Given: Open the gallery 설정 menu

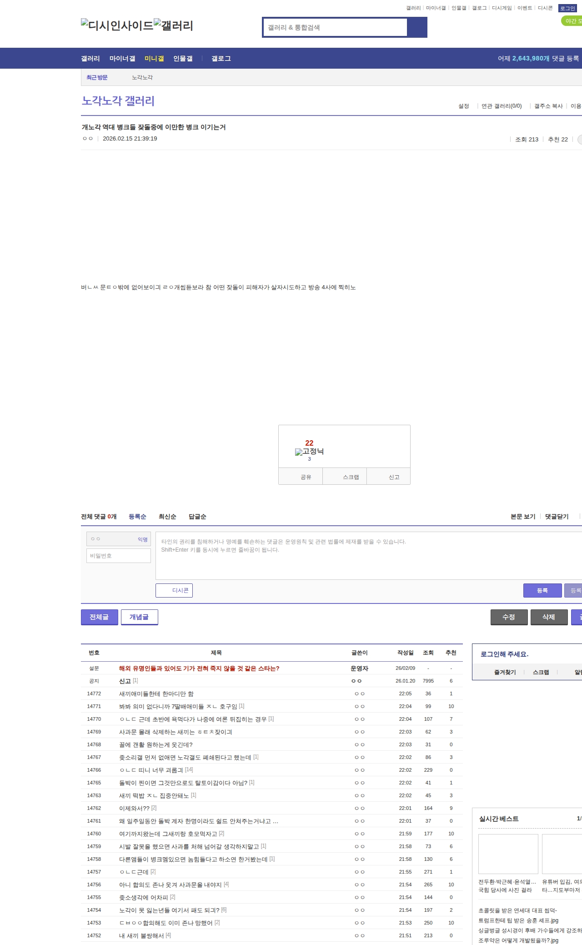Looking at the screenshot, I should point(463,106).
